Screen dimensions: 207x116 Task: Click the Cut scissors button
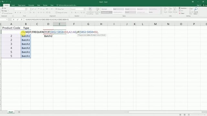(x=4, y=8)
